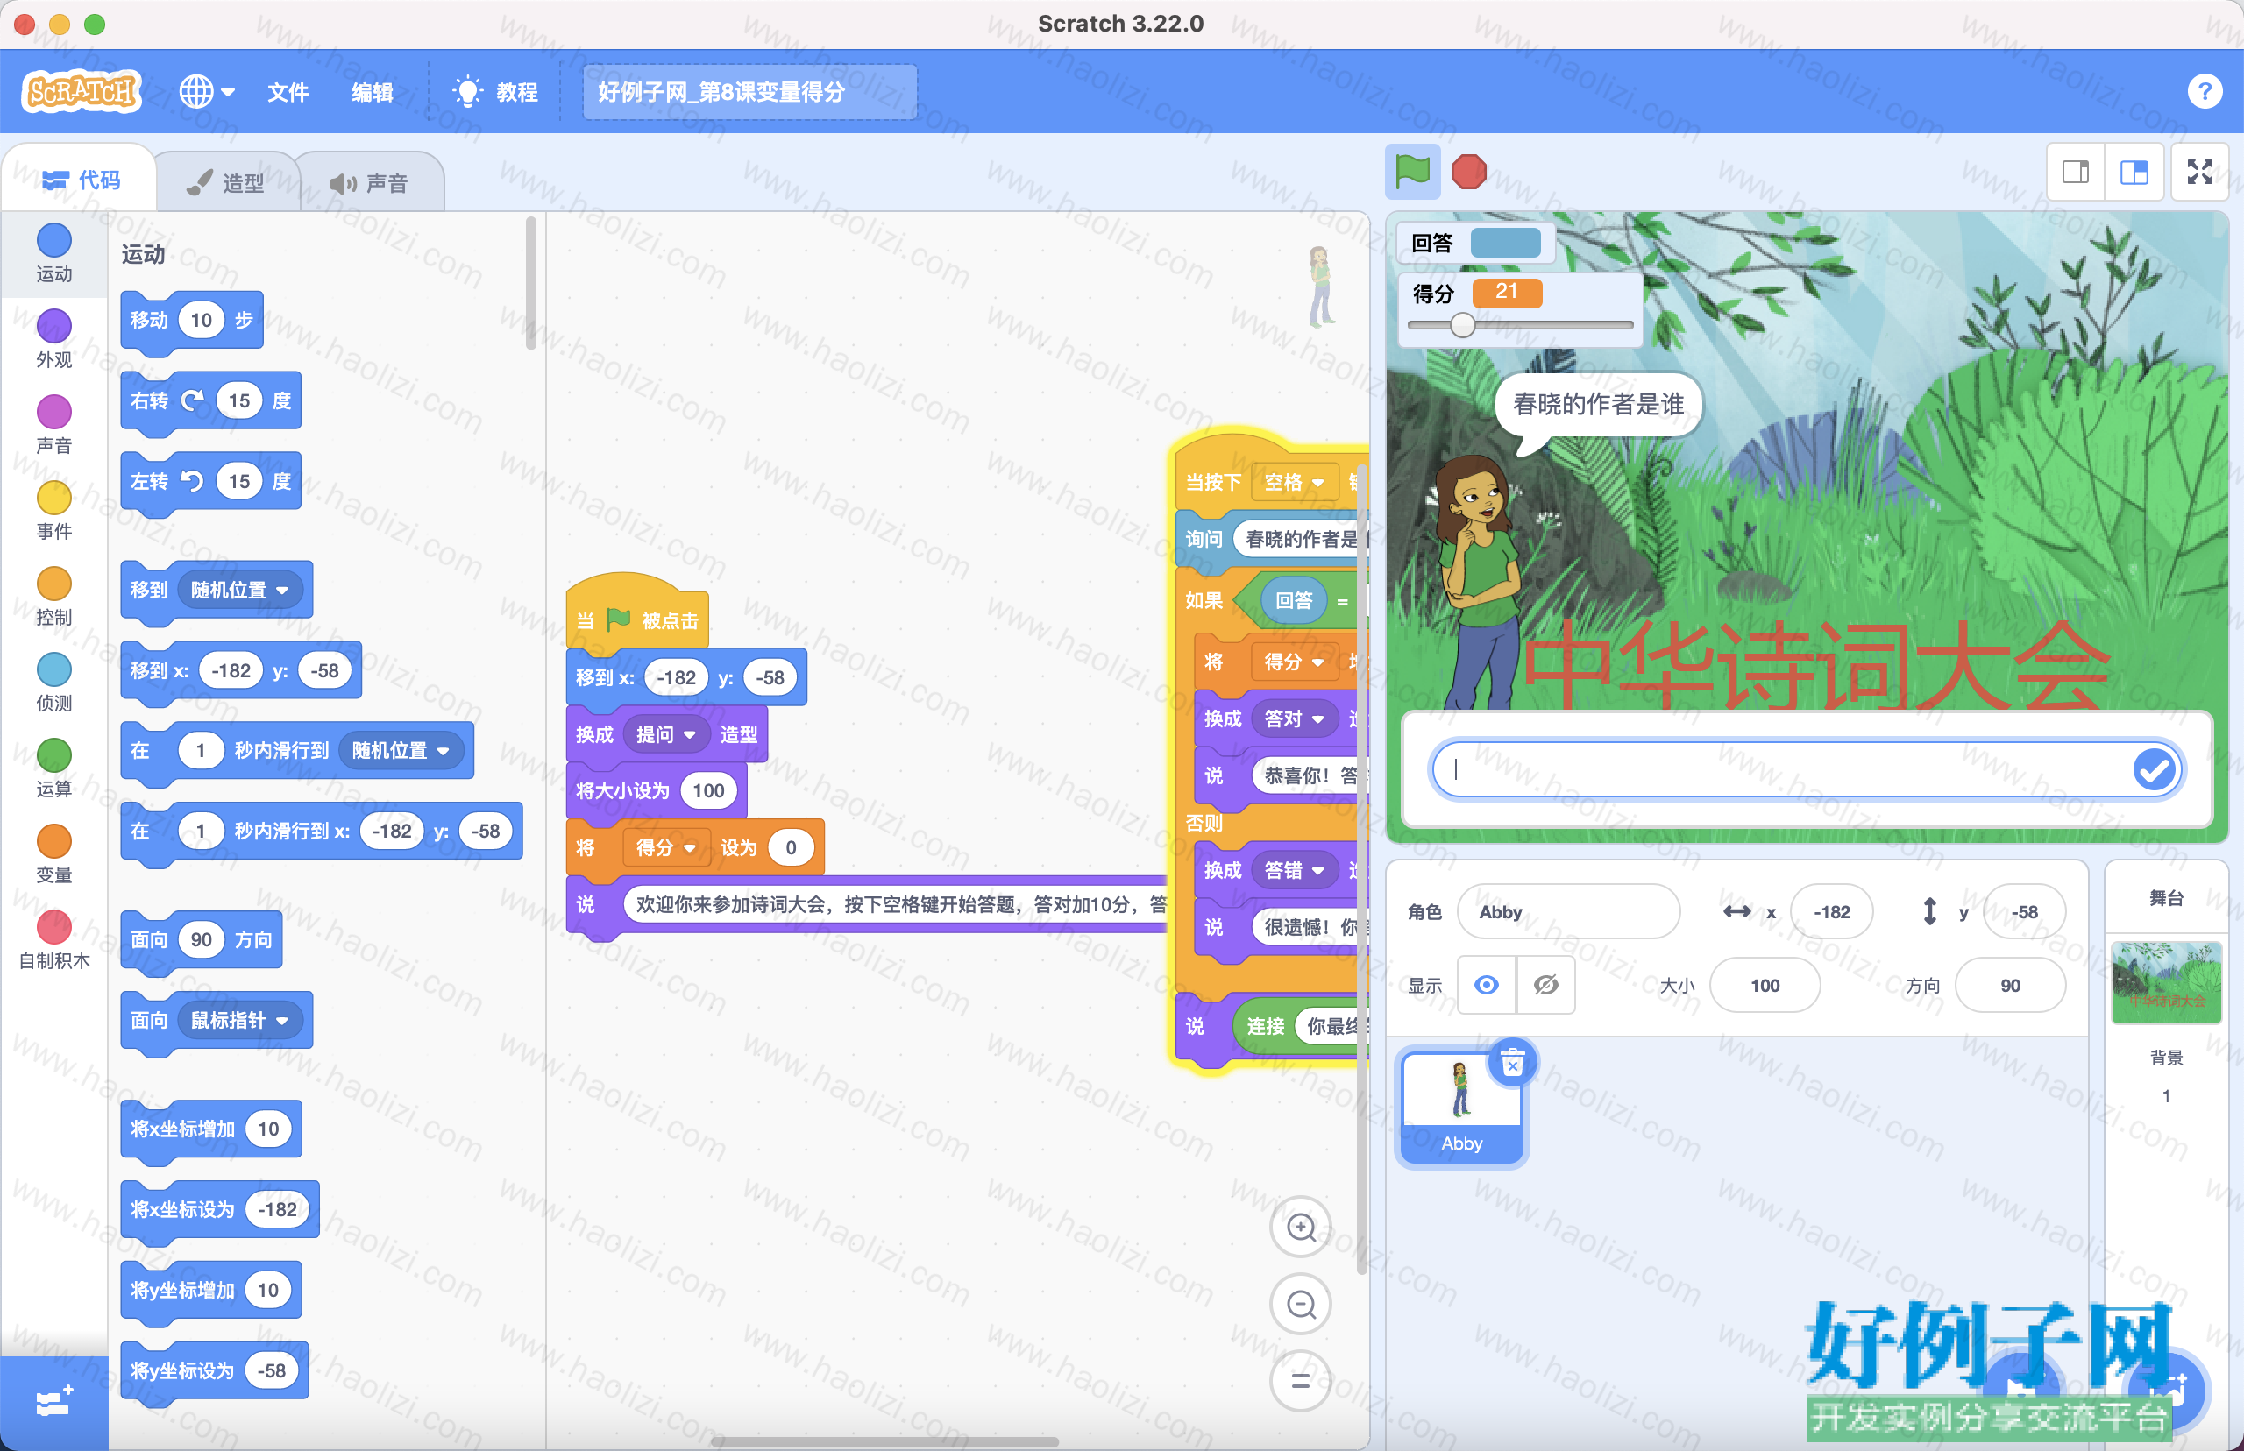Select the 变量 block category
2244x1451 pixels.
[53, 853]
